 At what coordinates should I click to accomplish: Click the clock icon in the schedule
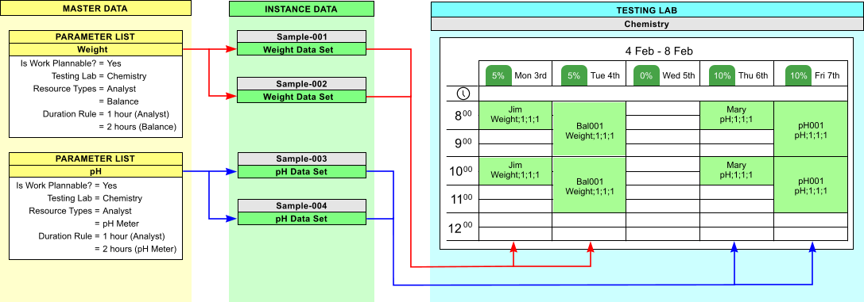(x=464, y=94)
